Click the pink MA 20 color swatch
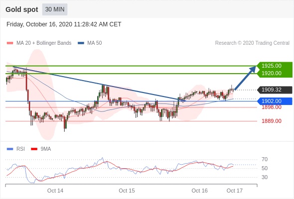 point(10,43)
